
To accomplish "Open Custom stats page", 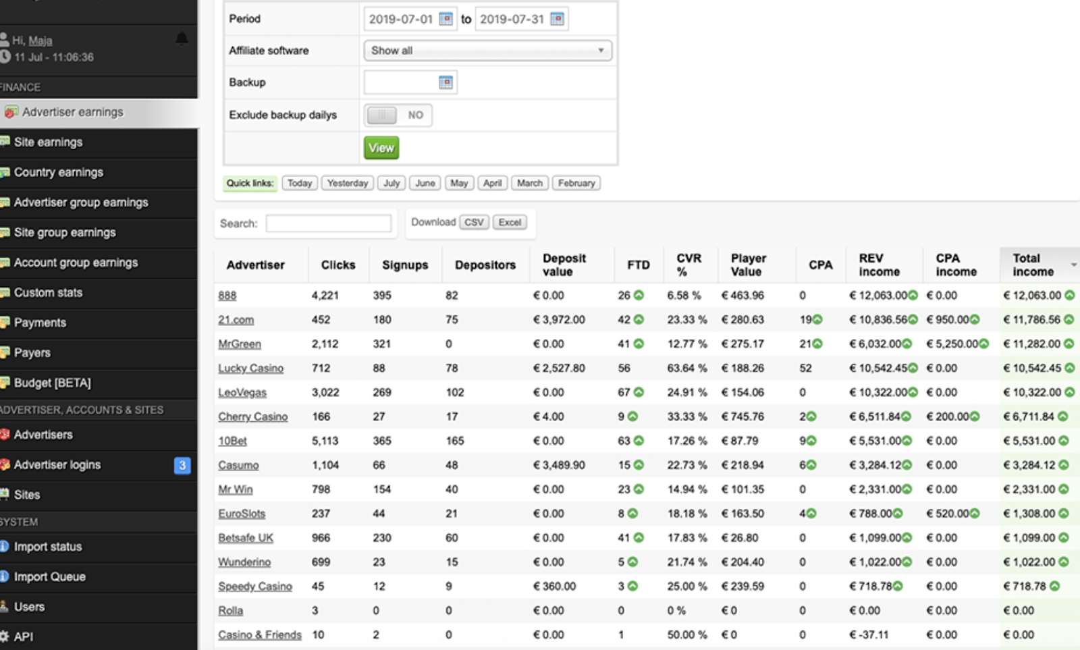I will click(48, 293).
